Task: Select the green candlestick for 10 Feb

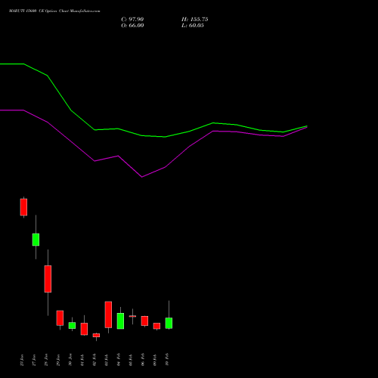Action: tap(169, 323)
